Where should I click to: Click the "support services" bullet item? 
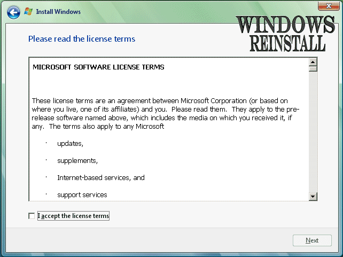[x=82, y=194]
